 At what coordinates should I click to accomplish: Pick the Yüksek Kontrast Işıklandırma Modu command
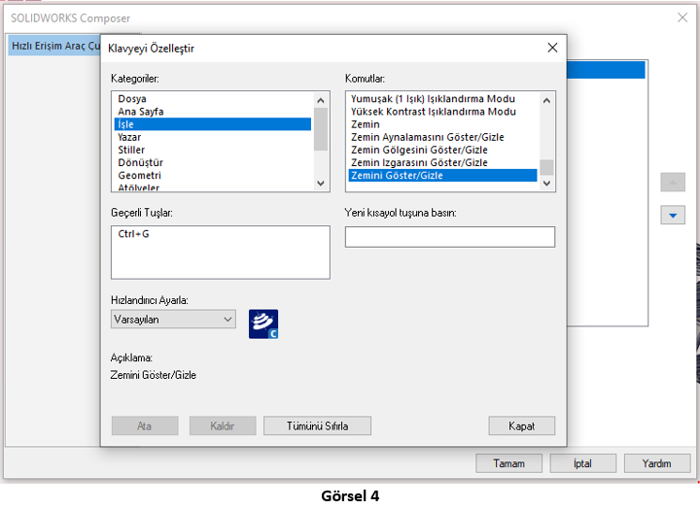click(x=433, y=112)
